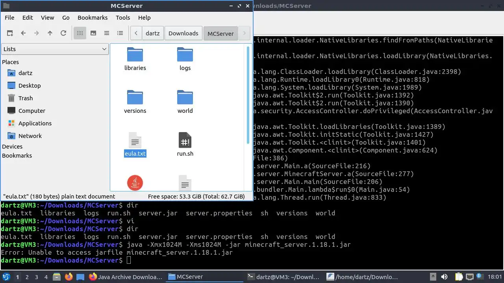Switch to workspace 4

pyautogui.click(x=46, y=277)
